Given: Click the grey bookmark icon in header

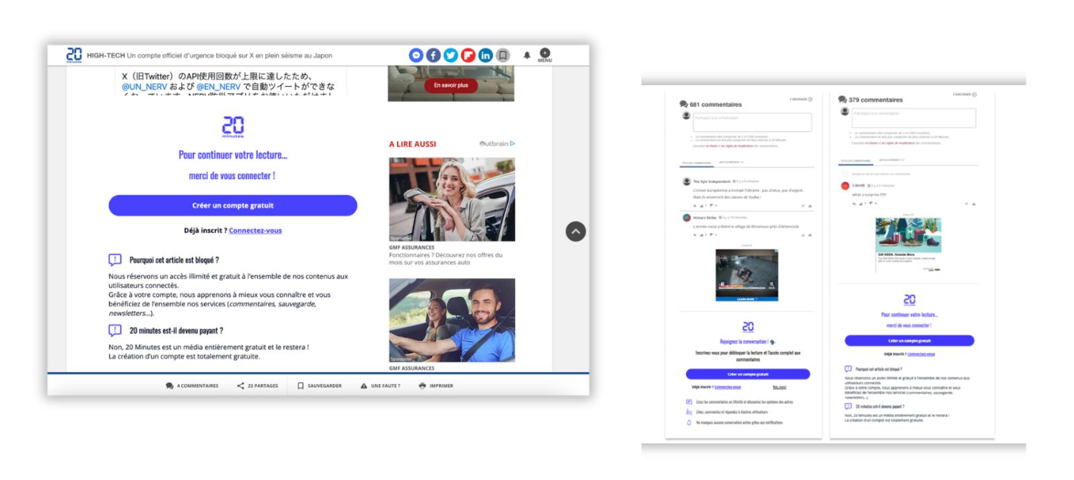Looking at the screenshot, I should coord(503,55).
